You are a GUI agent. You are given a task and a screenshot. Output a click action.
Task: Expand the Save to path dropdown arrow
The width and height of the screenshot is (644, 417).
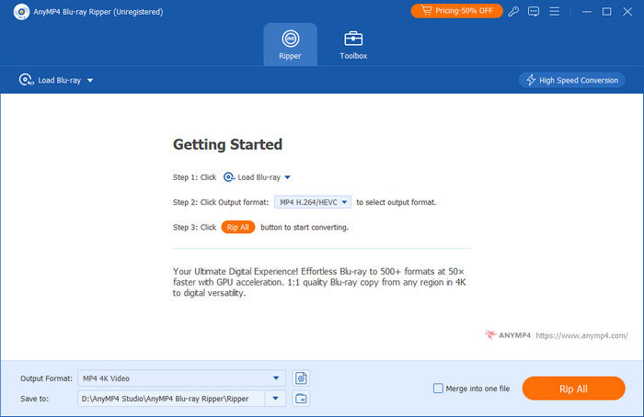pyautogui.click(x=276, y=399)
